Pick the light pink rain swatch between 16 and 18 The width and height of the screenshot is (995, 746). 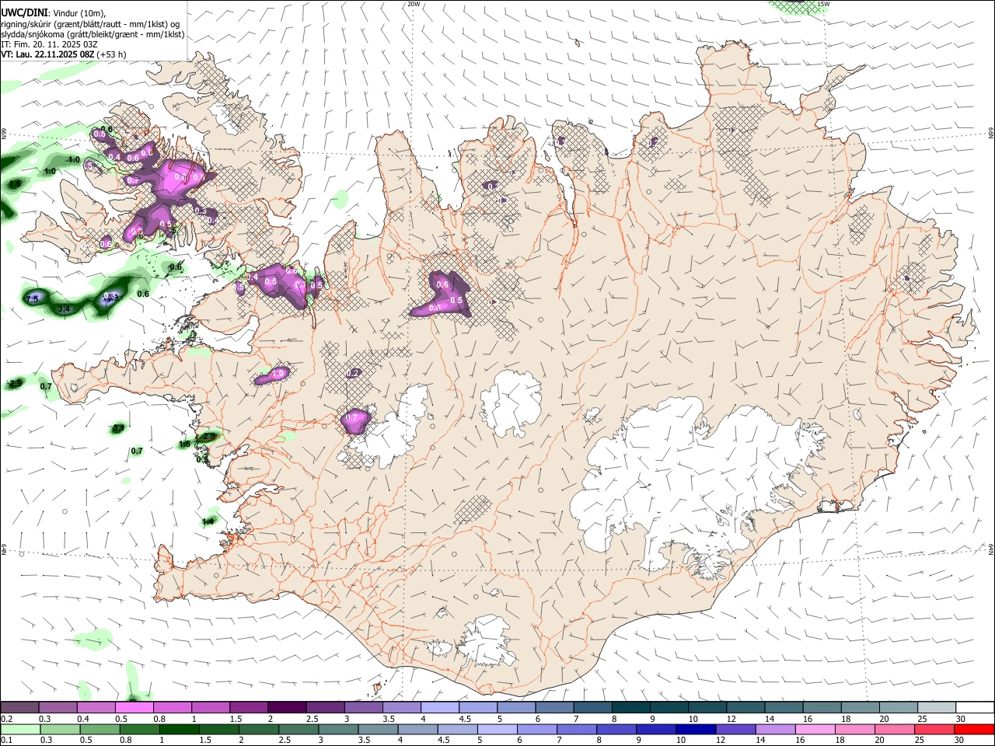coord(814,730)
